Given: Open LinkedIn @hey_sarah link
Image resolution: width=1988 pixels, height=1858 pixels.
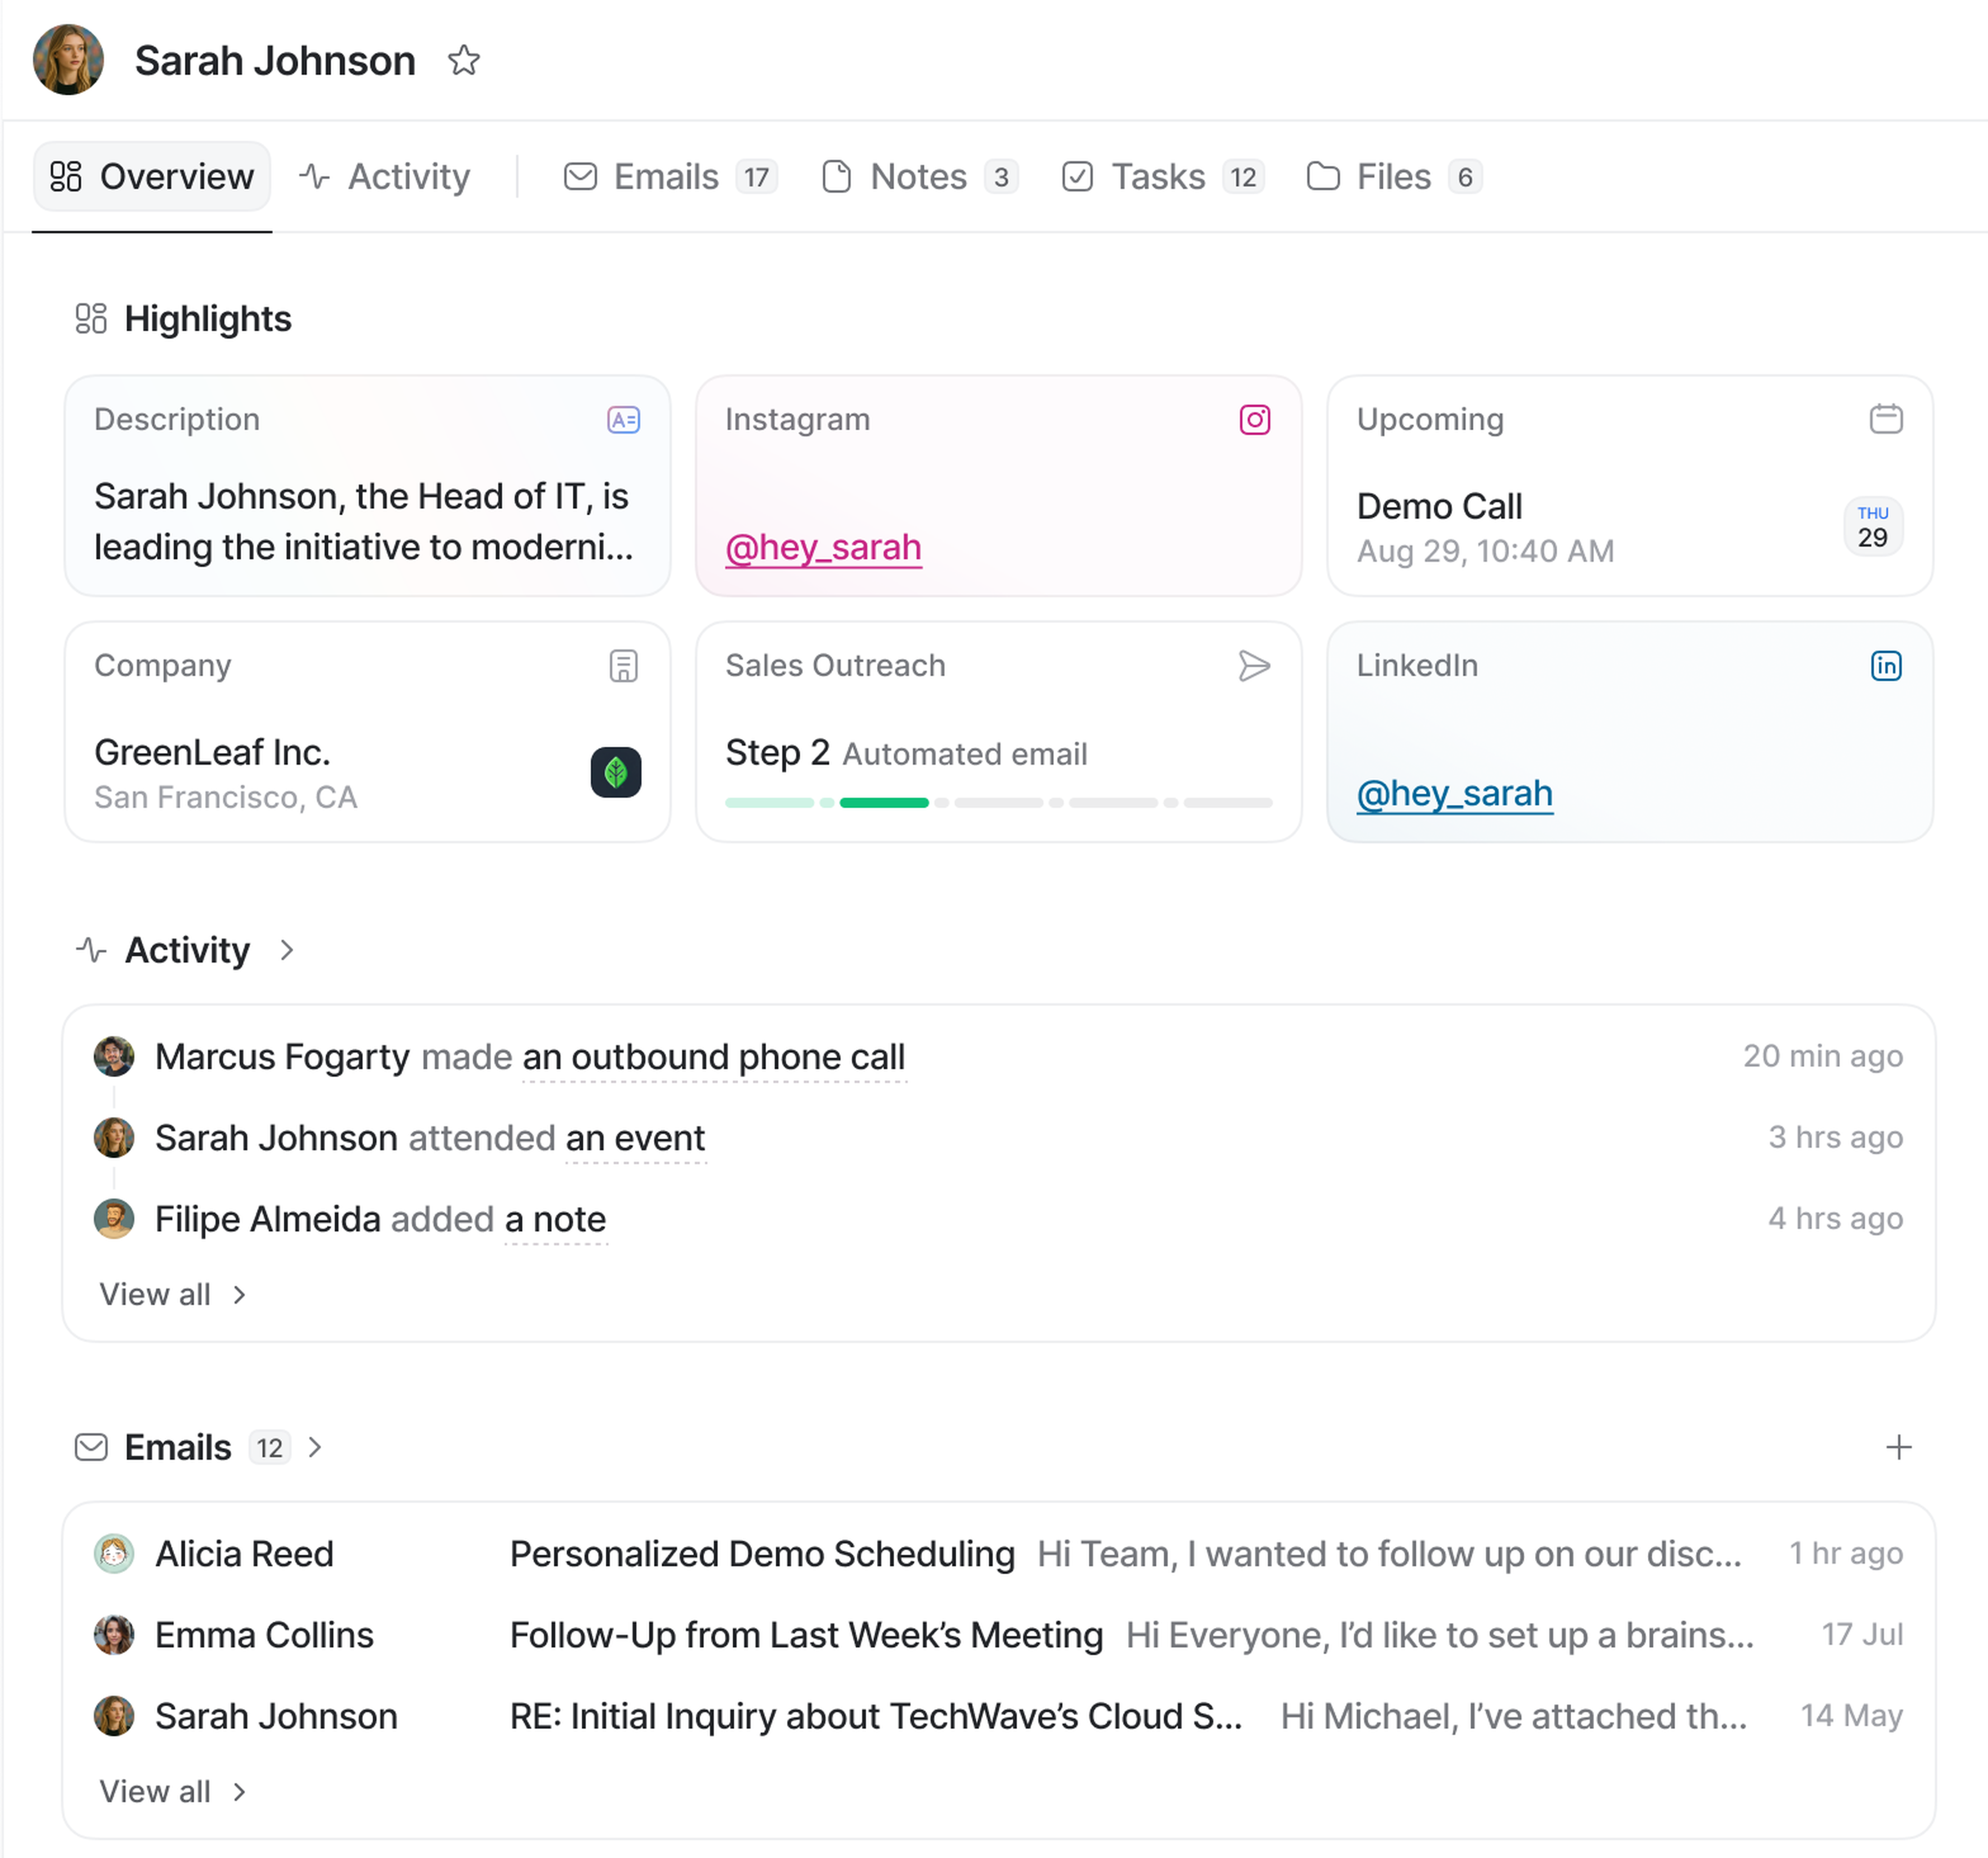Looking at the screenshot, I should pos(1454,794).
